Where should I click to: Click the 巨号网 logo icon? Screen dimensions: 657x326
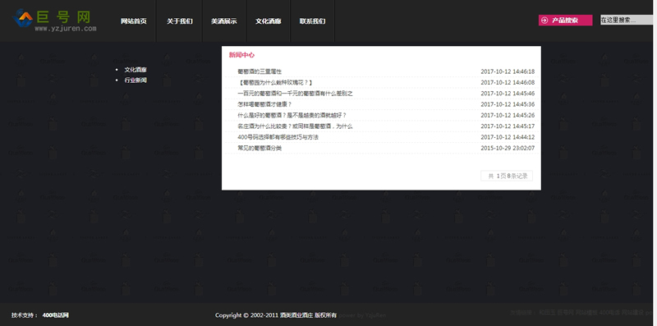point(23,18)
